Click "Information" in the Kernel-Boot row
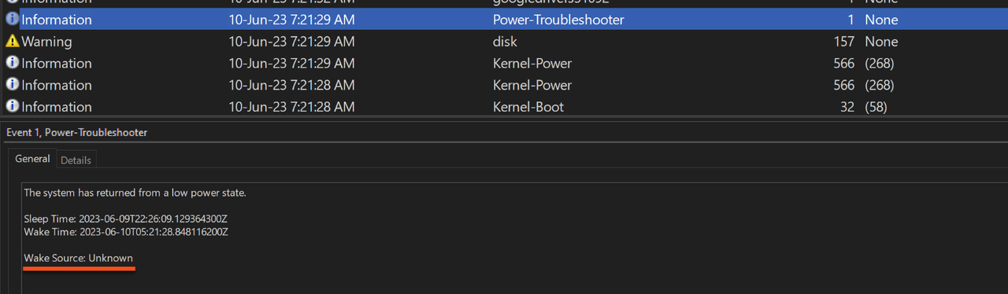This screenshot has height=294, width=1008. pos(57,107)
